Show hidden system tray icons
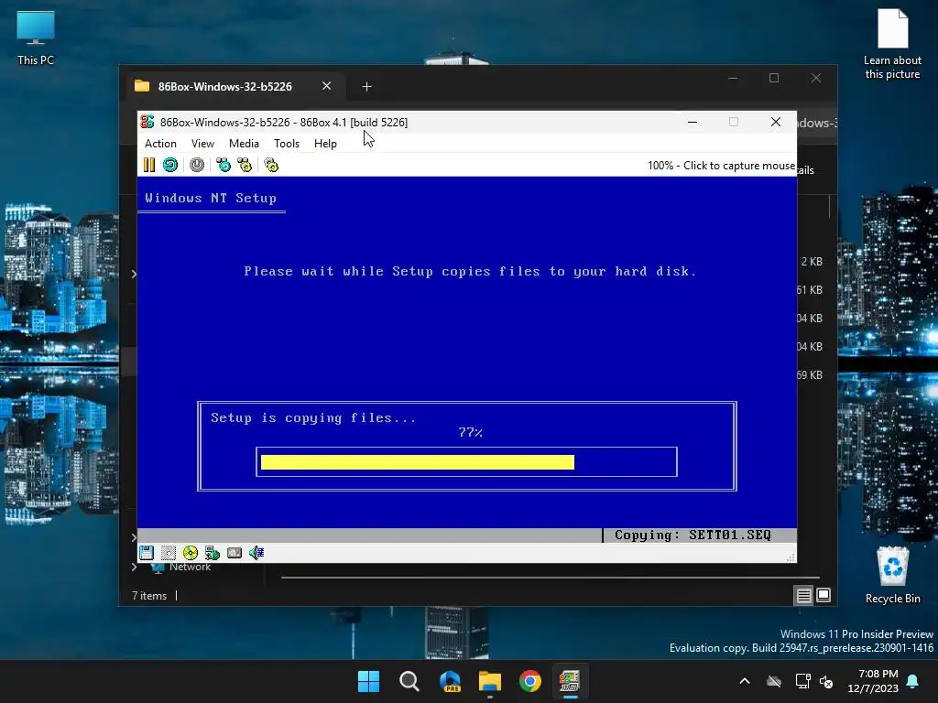The height and width of the screenshot is (703, 938). point(745,681)
